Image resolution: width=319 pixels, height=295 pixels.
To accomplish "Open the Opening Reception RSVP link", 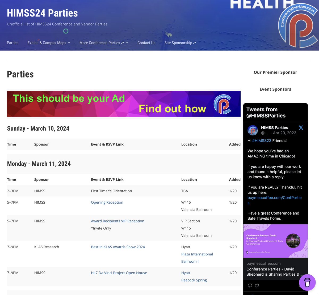I will click(107, 202).
